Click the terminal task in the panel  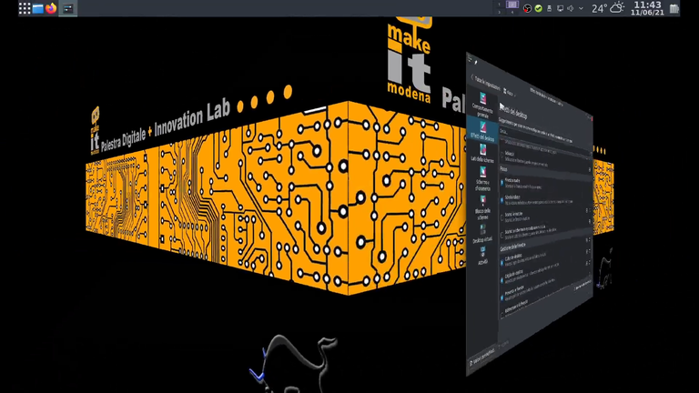coord(68,8)
